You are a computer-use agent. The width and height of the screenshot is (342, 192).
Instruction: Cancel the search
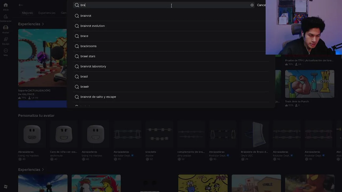coord(261,5)
